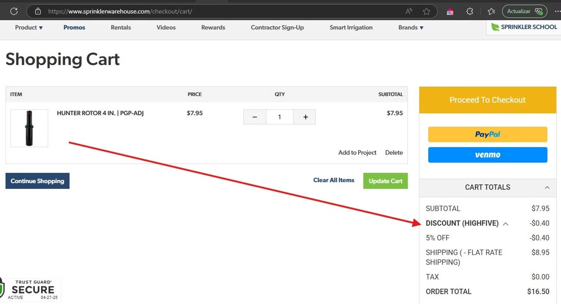Delete the Hunter Rotor item
561x304 pixels.
[394, 152]
